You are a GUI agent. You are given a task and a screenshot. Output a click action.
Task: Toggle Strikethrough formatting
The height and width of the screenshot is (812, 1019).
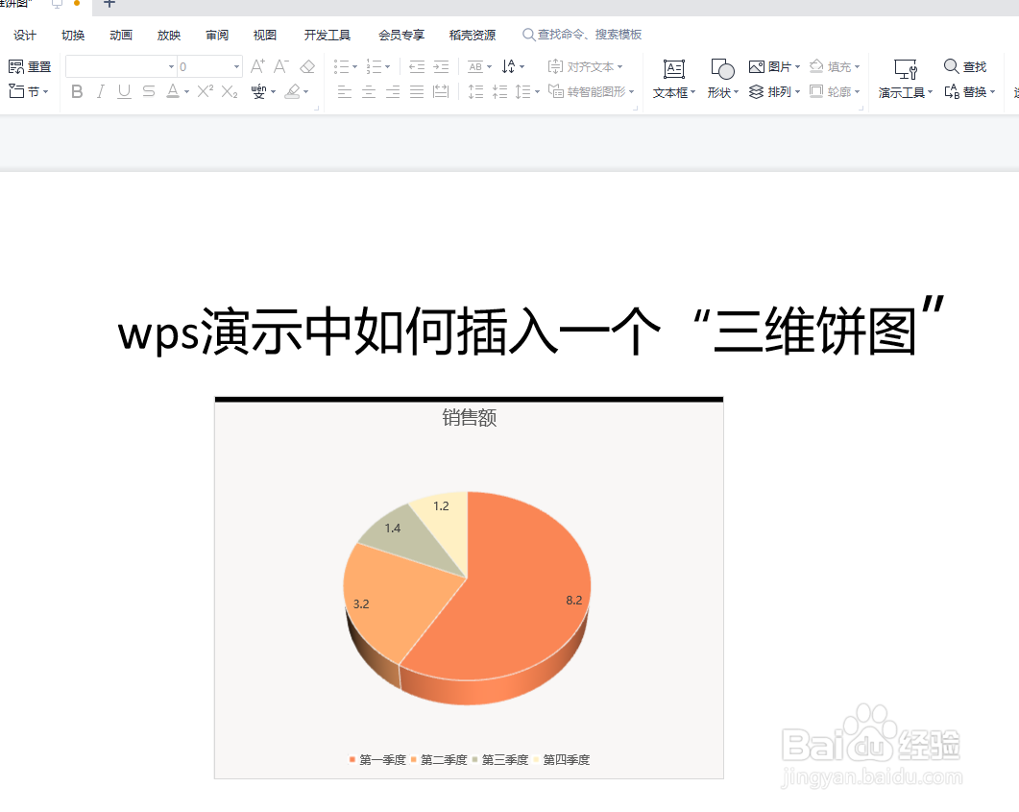(x=149, y=91)
